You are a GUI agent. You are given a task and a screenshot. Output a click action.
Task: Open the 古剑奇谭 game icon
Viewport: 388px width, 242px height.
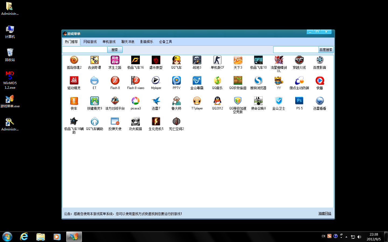tap(95, 60)
